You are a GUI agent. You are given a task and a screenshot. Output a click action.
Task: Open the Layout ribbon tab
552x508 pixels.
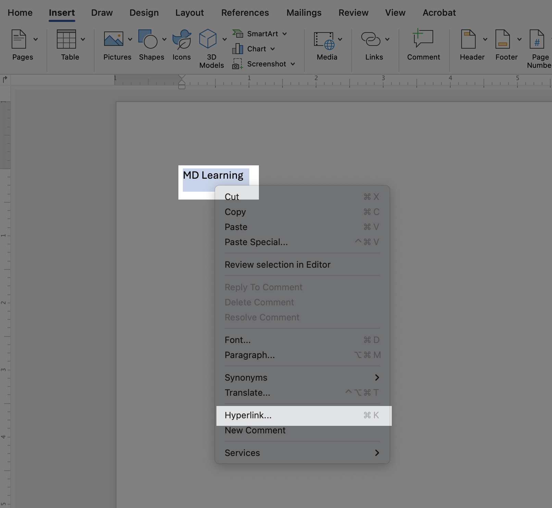point(189,13)
